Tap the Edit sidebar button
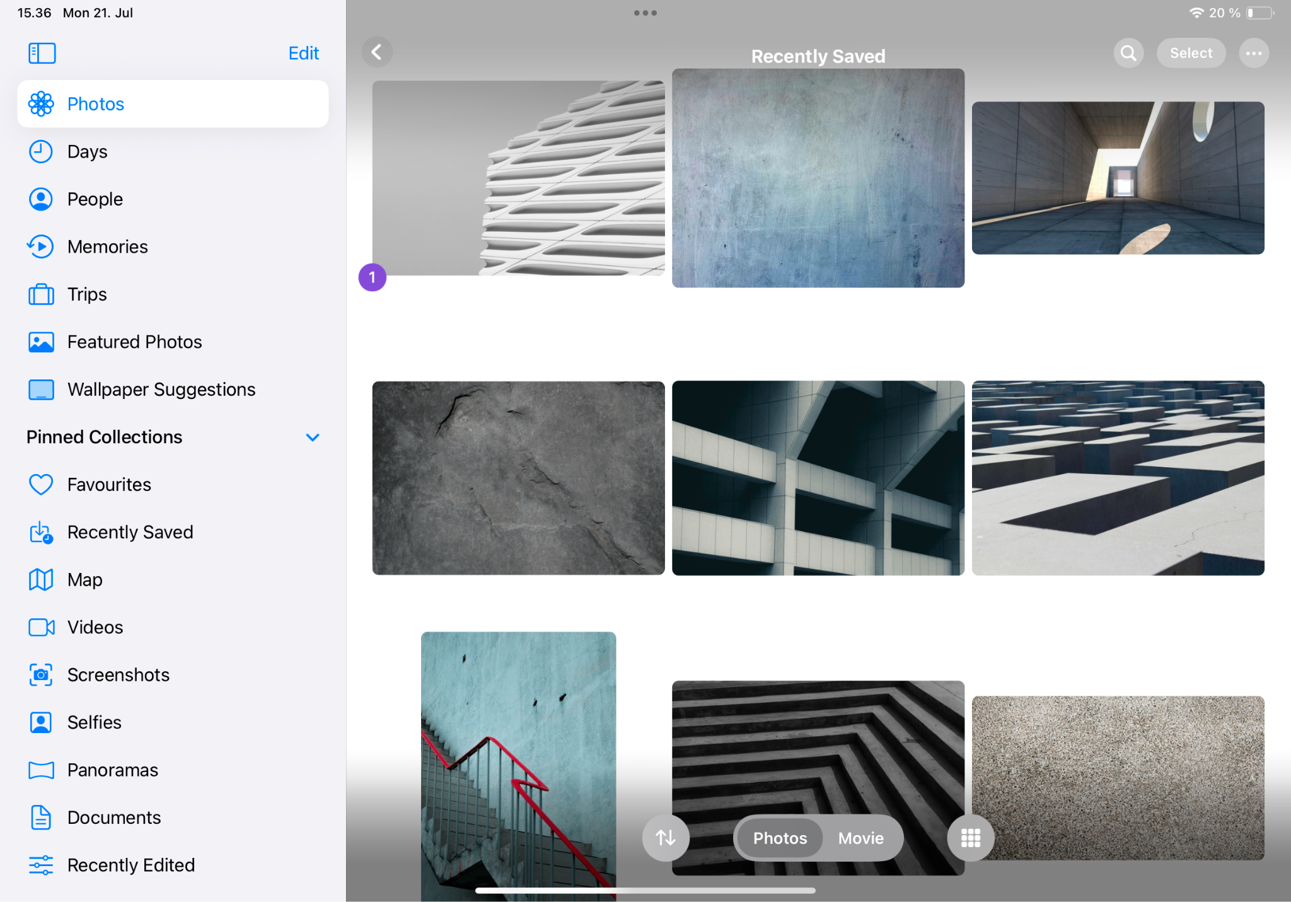 click(303, 53)
